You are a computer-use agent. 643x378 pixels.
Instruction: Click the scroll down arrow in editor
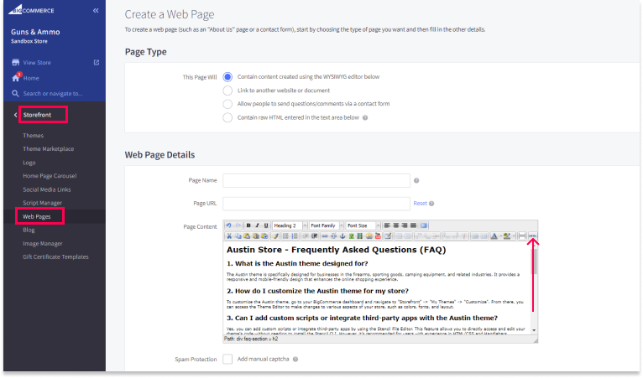[x=535, y=330]
